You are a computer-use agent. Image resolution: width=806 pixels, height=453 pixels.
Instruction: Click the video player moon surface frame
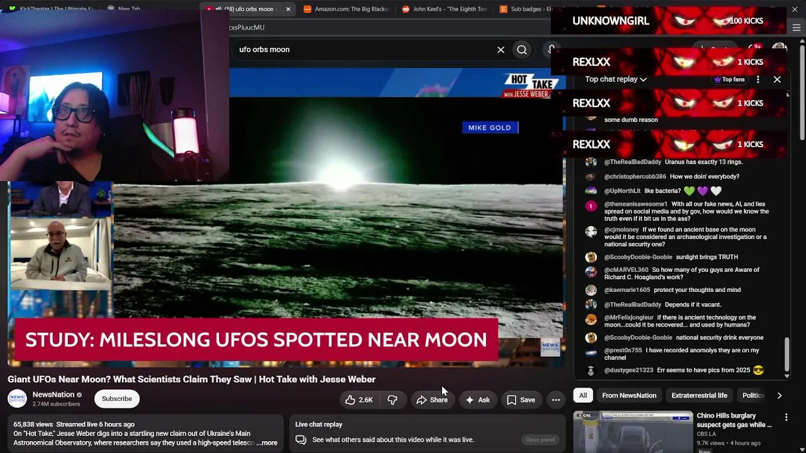coord(338,217)
